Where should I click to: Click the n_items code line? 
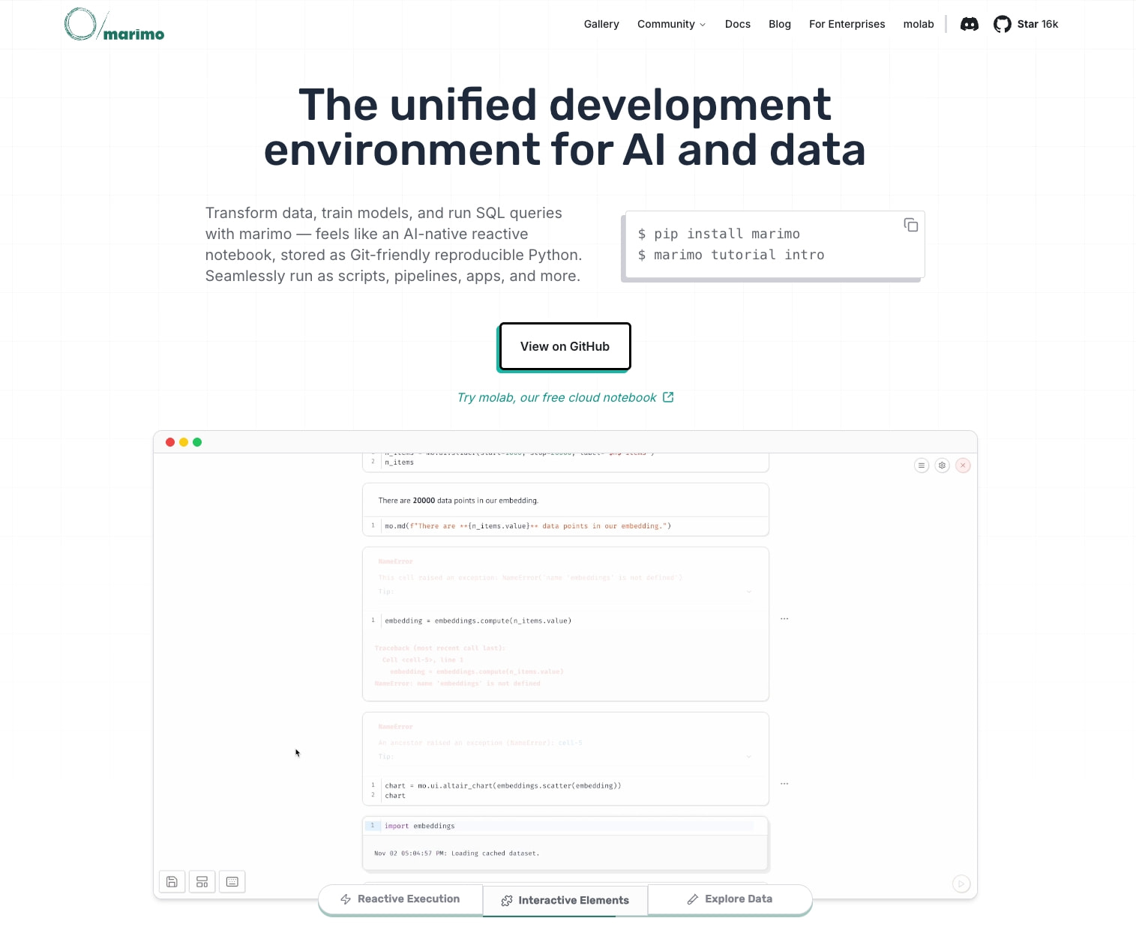[x=399, y=462]
